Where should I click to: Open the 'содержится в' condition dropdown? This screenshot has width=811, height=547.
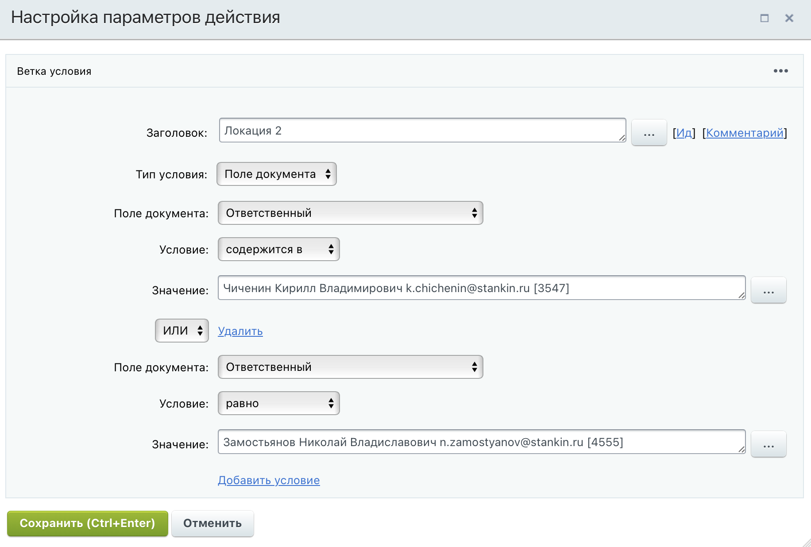coord(278,249)
